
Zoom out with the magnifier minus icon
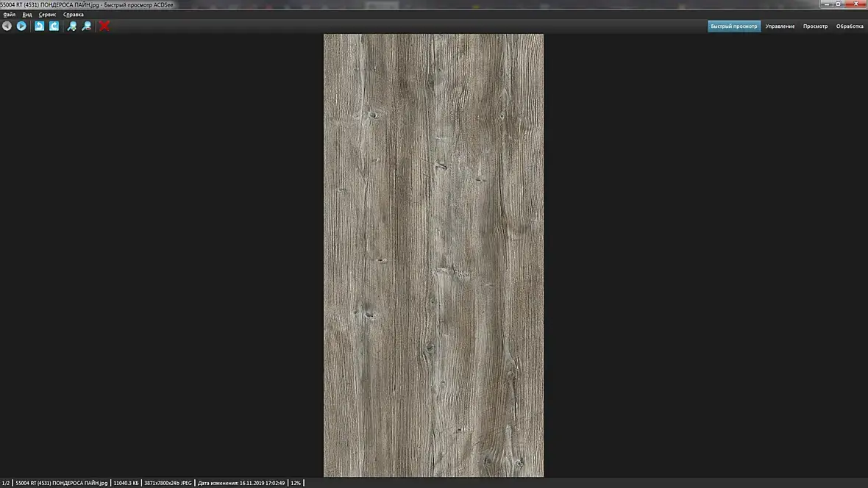tap(87, 26)
